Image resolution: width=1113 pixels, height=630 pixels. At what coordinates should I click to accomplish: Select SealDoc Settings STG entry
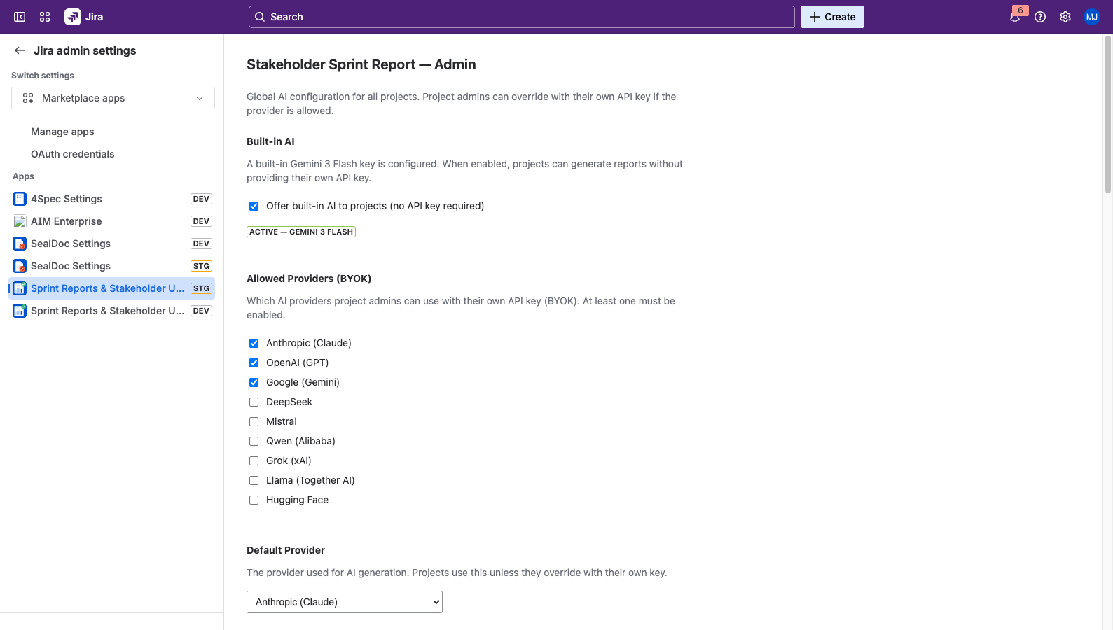pos(111,266)
